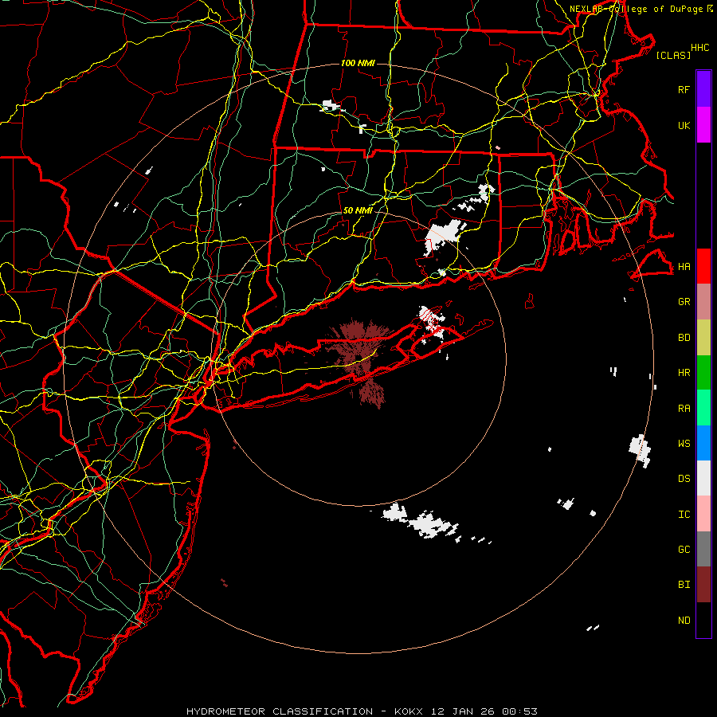Screen dimensions: 717x717
Task: Click the NEXLAB College of DuPage credit
Action: 641,9
